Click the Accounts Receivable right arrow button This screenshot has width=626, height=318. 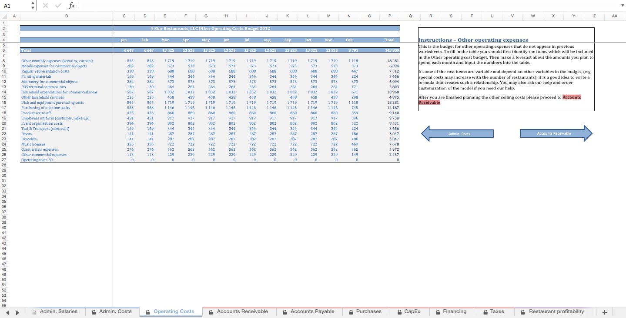556,133
